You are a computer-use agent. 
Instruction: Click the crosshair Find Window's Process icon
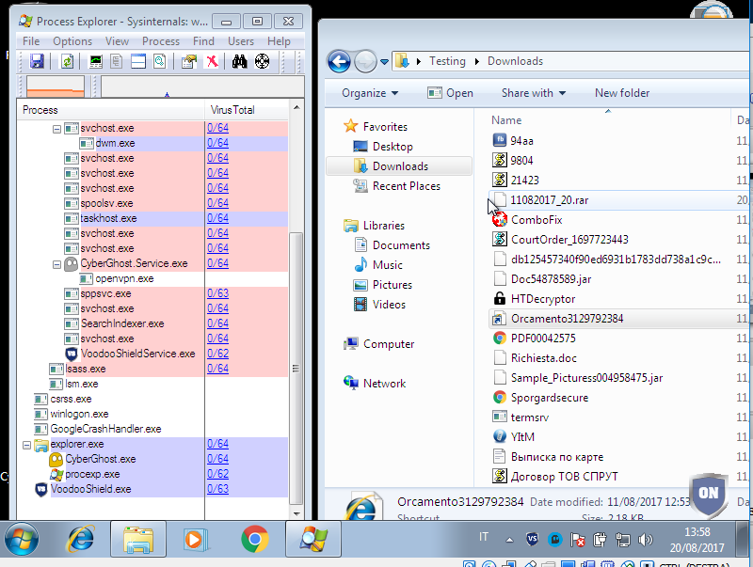[x=262, y=62]
